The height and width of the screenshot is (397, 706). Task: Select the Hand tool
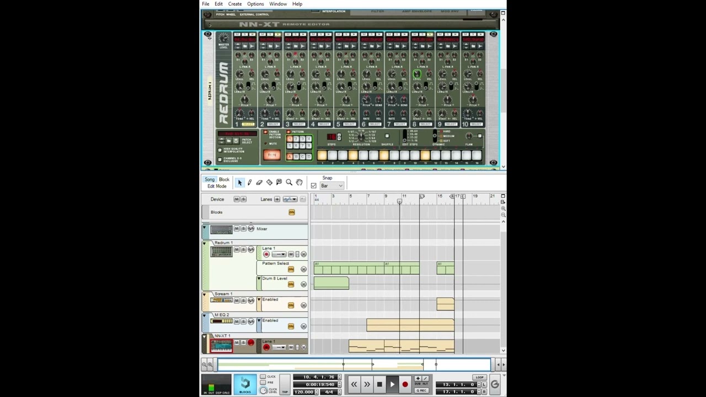tap(299, 183)
